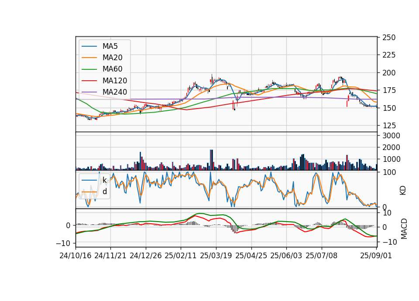
Task: Click the green MA60 legend line sample
Action: 89,69
